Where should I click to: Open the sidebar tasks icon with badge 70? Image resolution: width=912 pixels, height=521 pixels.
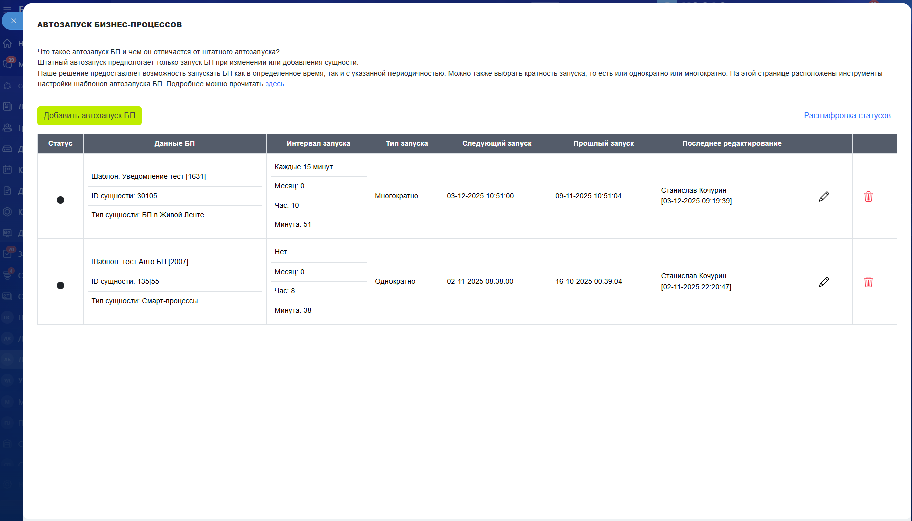[8, 253]
